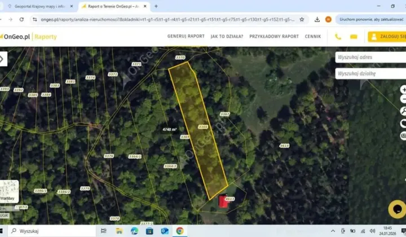Click the Wyszukaj adres search field

click(370, 57)
